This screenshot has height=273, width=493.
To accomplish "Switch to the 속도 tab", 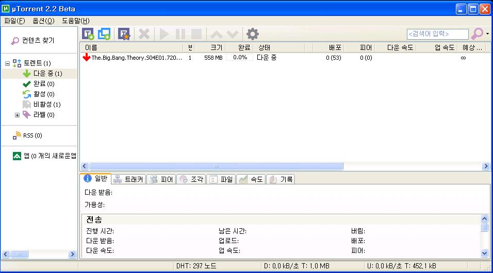I will click(x=251, y=179).
